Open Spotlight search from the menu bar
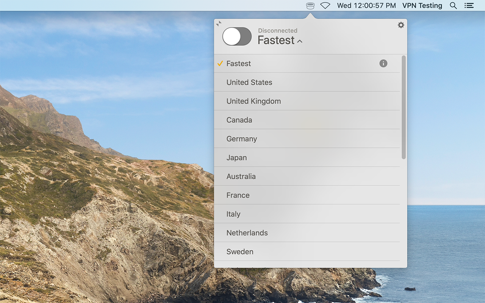 pos(453,5)
